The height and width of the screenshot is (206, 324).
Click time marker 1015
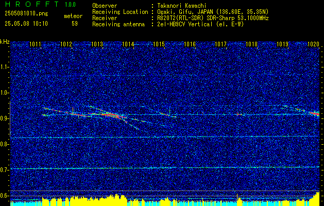click(159, 44)
